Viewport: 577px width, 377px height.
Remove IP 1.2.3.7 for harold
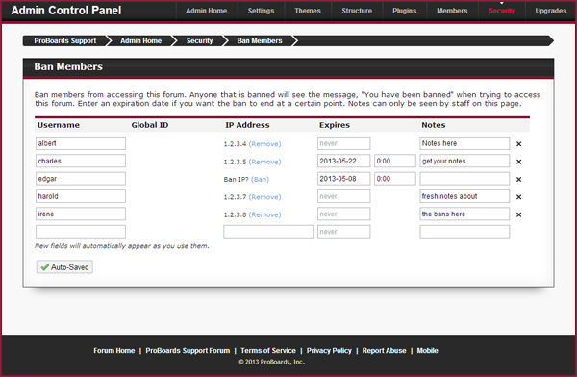click(x=265, y=197)
